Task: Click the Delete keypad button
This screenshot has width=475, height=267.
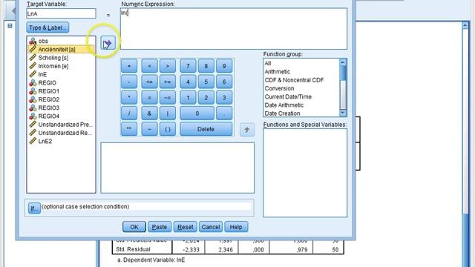Action: pos(206,129)
